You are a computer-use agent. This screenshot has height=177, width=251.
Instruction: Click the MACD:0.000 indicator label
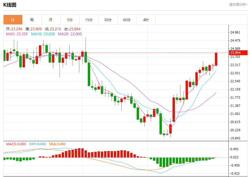coord(16,144)
